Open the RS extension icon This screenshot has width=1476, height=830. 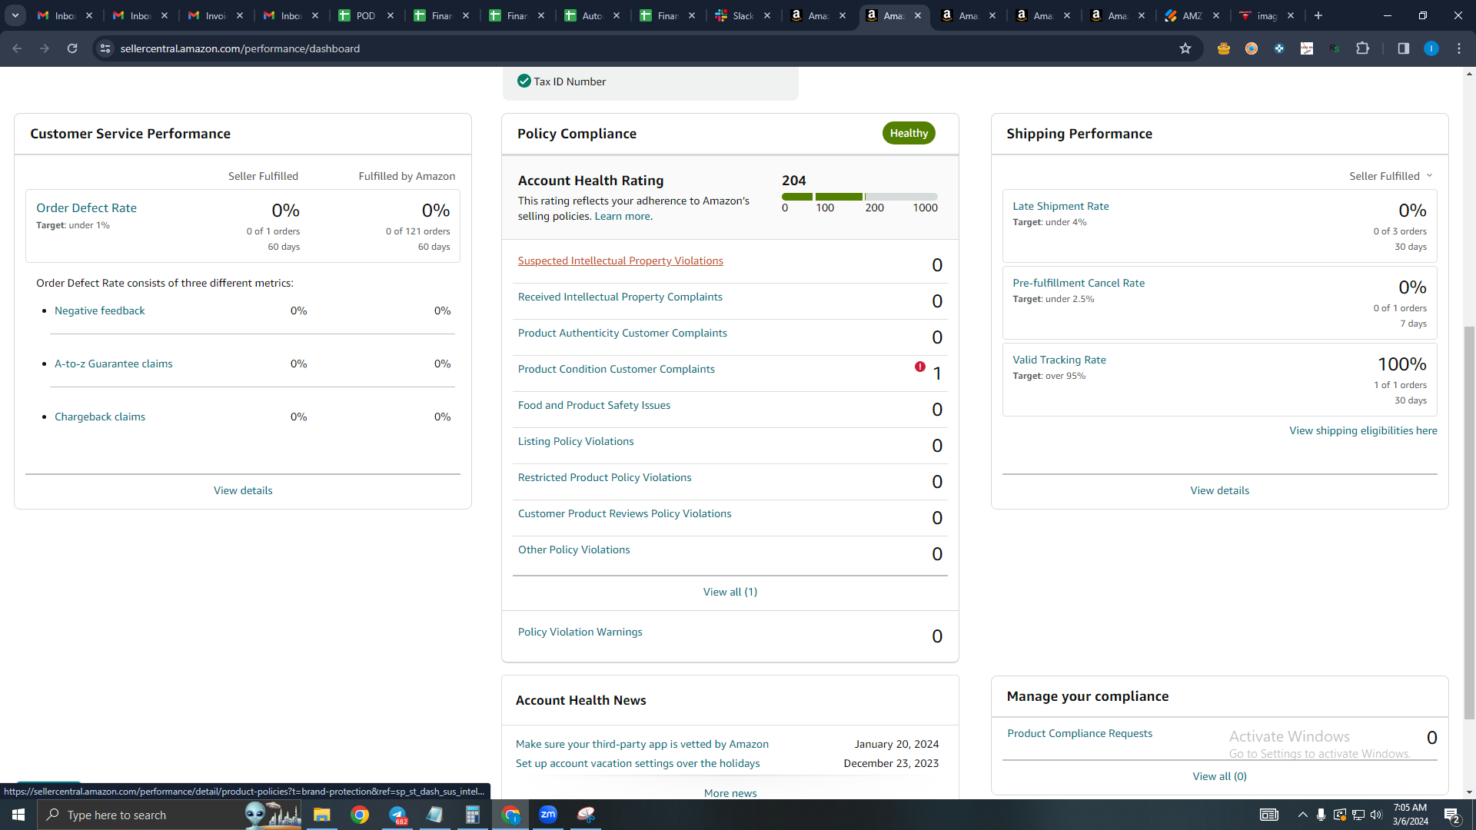(x=1335, y=48)
